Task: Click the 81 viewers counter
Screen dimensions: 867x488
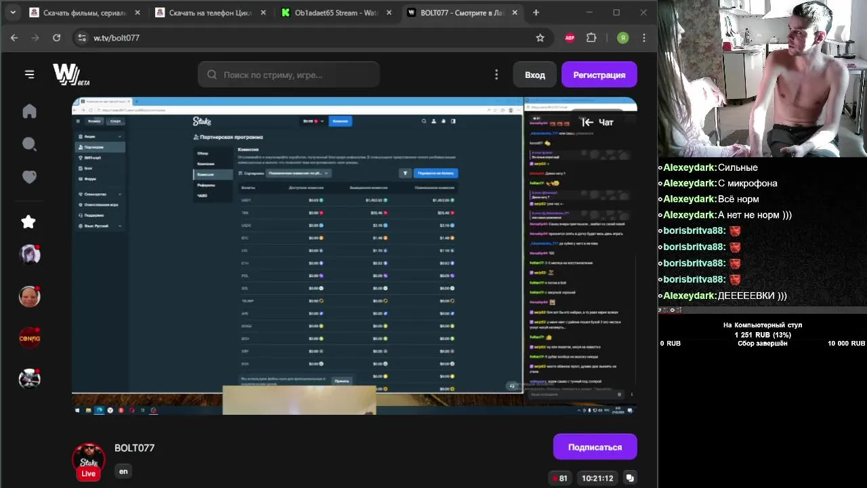Action: pos(559,479)
